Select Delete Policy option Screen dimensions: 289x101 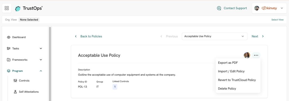(227, 89)
